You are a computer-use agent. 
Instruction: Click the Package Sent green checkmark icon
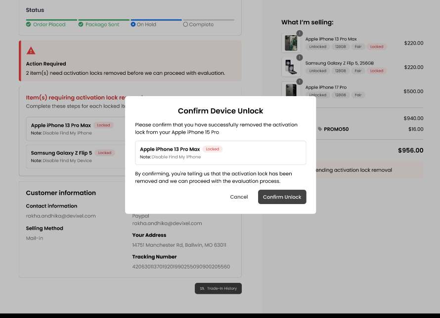81,24
